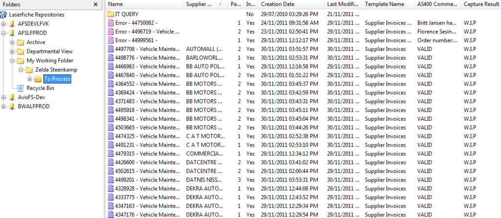Screen dimensions: 501x218
Task: Collapse the Zelda Steenkamp folder node
Action: point(21,69)
